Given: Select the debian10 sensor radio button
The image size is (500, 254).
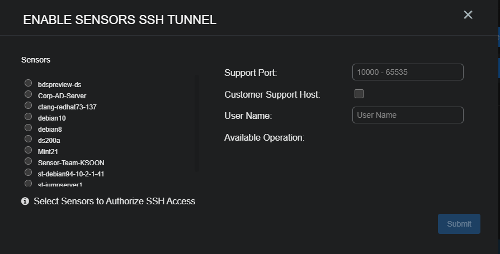Looking at the screenshot, I should click(x=28, y=117).
